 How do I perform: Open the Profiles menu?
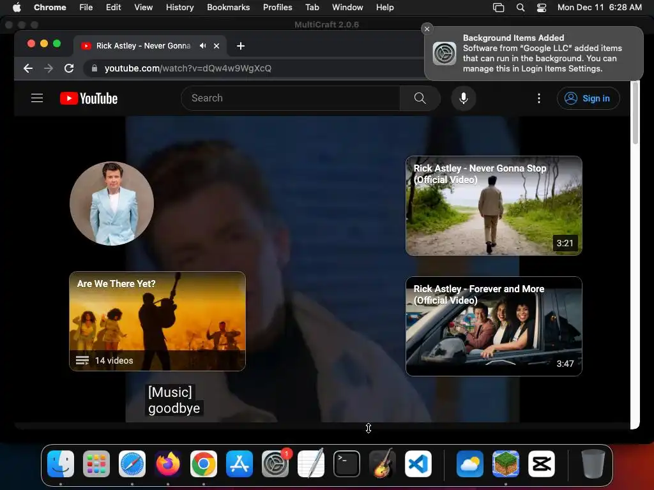click(x=277, y=7)
